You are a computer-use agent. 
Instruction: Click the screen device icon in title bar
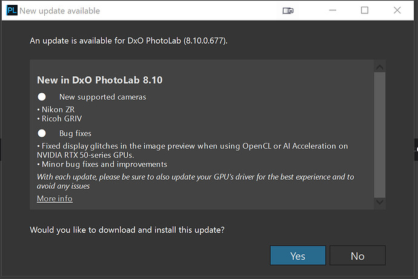coord(288,11)
